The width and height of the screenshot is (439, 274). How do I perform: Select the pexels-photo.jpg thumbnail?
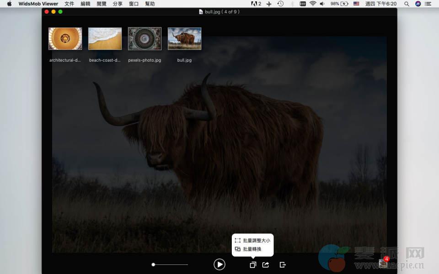click(x=145, y=39)
